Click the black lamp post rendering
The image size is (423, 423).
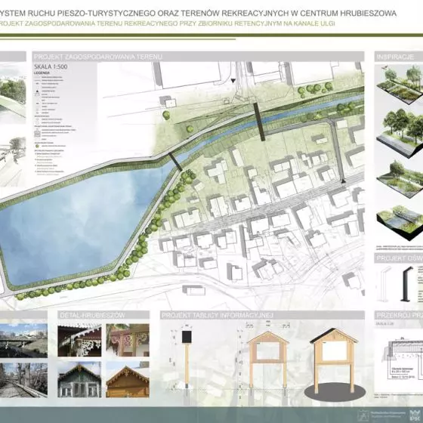coord(407,284)
